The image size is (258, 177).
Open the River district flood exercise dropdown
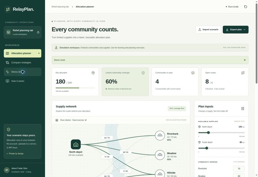pos(73,120)
